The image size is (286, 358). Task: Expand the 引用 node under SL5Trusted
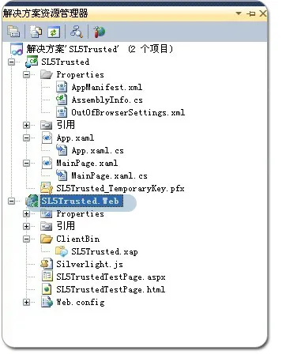pos(26,125)
